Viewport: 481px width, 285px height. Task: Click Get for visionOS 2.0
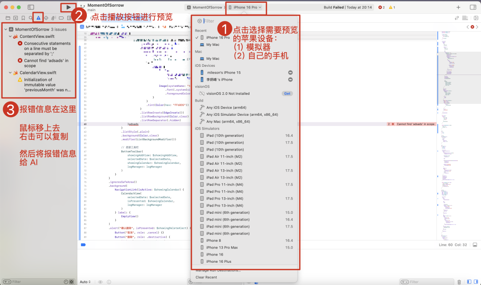pyautogui.click(x=287, y=94)
